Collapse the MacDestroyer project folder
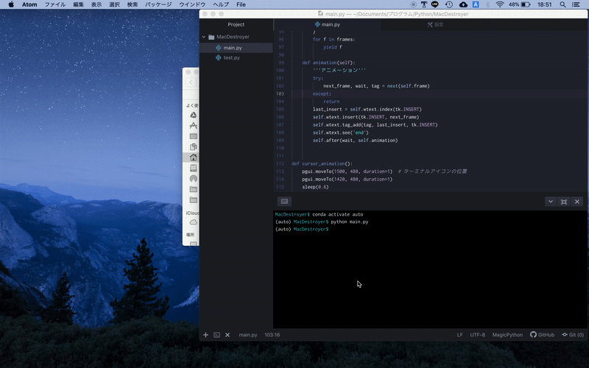 click(x=204, y=37)
